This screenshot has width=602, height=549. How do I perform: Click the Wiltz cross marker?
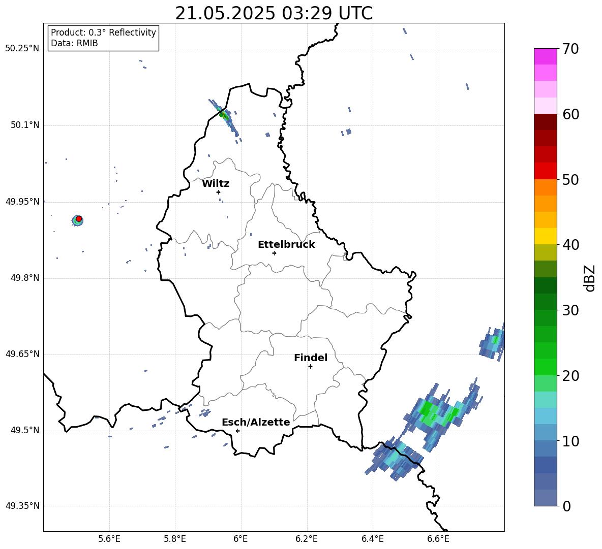point(219,192)
